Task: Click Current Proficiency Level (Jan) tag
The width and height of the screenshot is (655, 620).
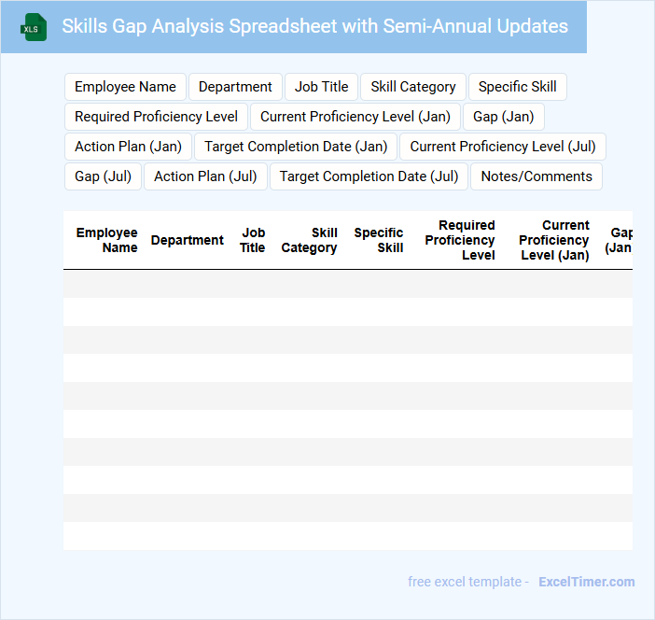Action: click(x=355, y=117)
